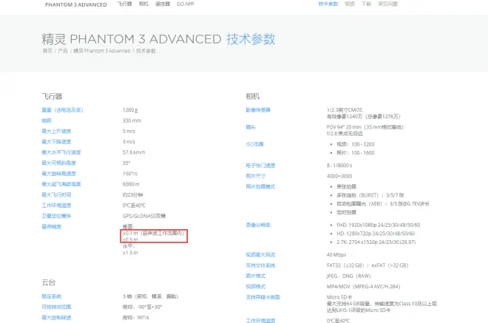This screenshot has width=488, height=323.
Task: Select the blue 技术参数 tab at top right
Action: click(328, 4)
